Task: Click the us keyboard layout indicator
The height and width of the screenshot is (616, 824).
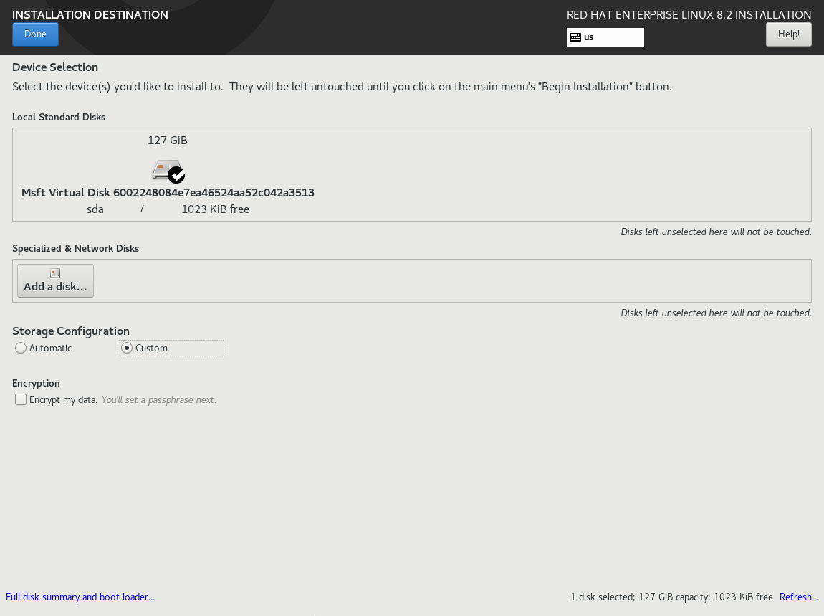Action: 605,37
